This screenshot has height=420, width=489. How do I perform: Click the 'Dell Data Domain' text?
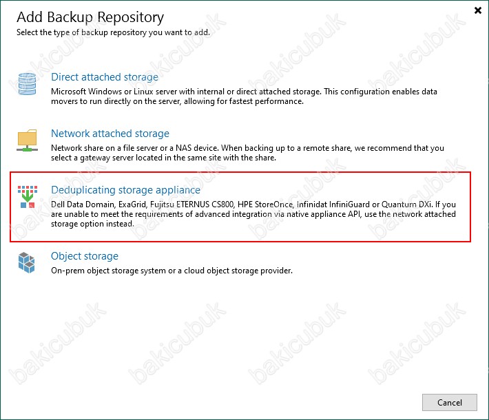tap(83, 204)
